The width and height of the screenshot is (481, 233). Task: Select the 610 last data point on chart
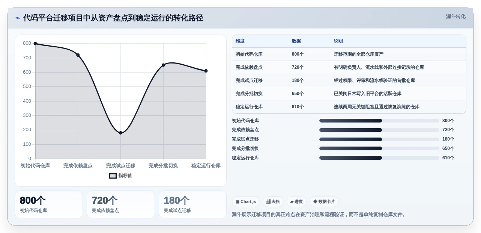coord(206,71)
